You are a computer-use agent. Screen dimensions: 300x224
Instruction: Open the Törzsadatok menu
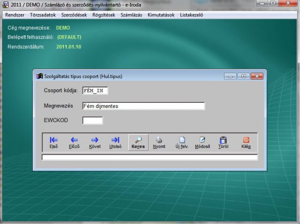point(43,15)
